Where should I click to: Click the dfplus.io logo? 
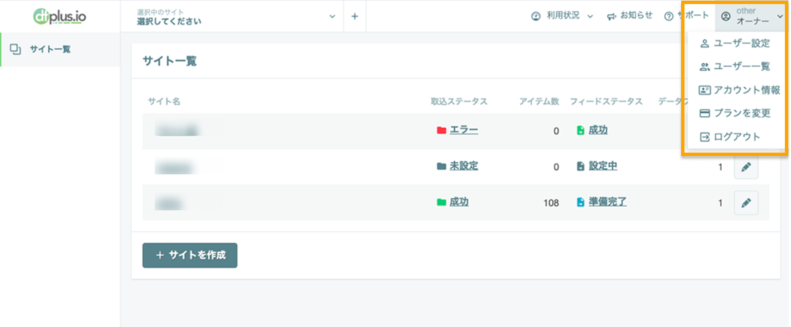(60, 16)
